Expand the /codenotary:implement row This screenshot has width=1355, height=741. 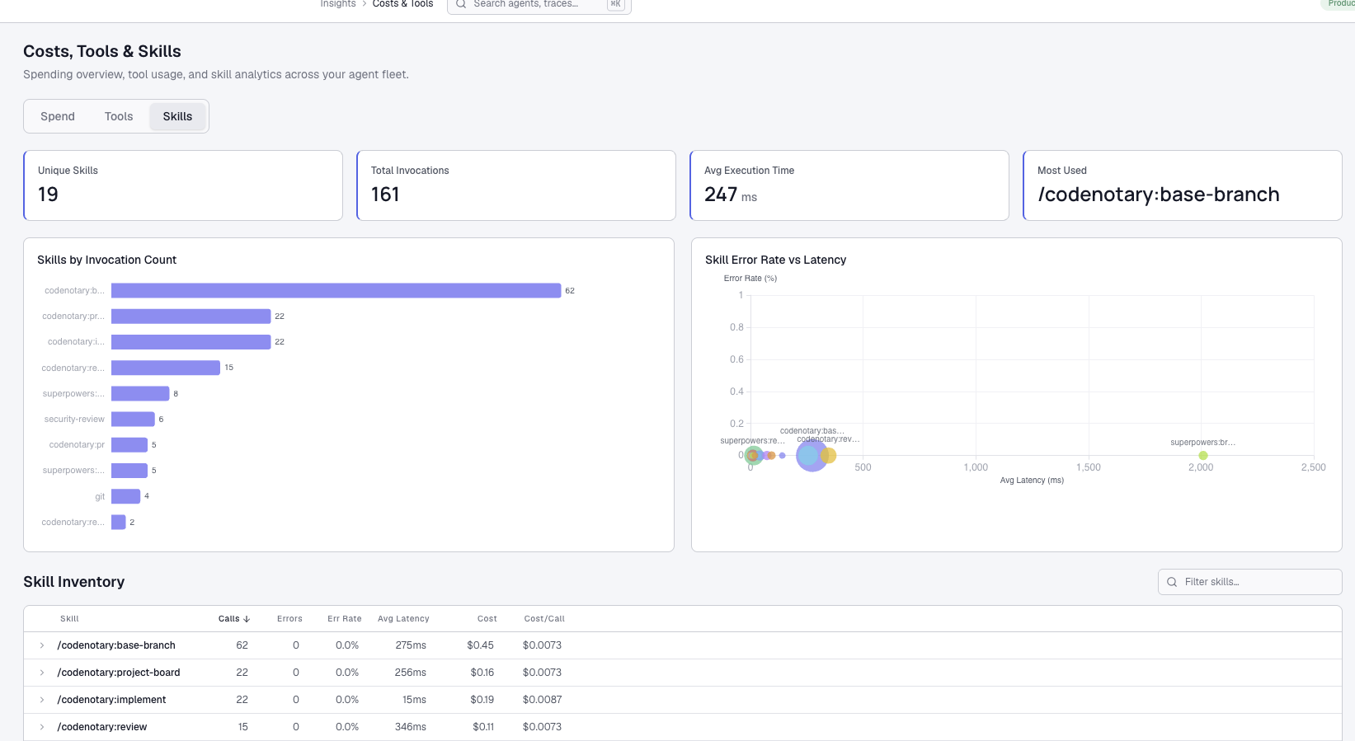click(42, 700)
